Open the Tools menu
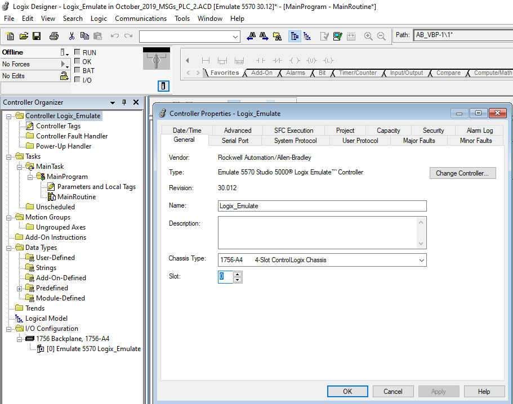Image resolution: width=513 pixels, height=404 pixels. 182,19
